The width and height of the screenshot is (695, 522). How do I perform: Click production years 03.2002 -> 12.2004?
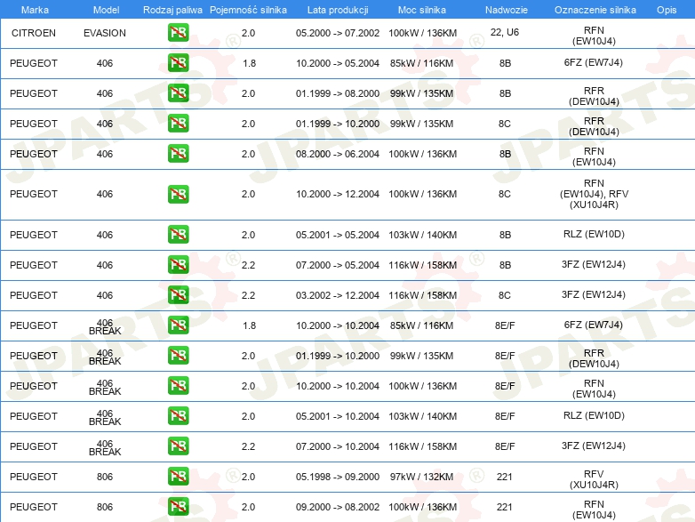click(338, 295)
